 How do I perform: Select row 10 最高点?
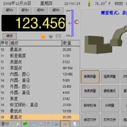[40, 50]
